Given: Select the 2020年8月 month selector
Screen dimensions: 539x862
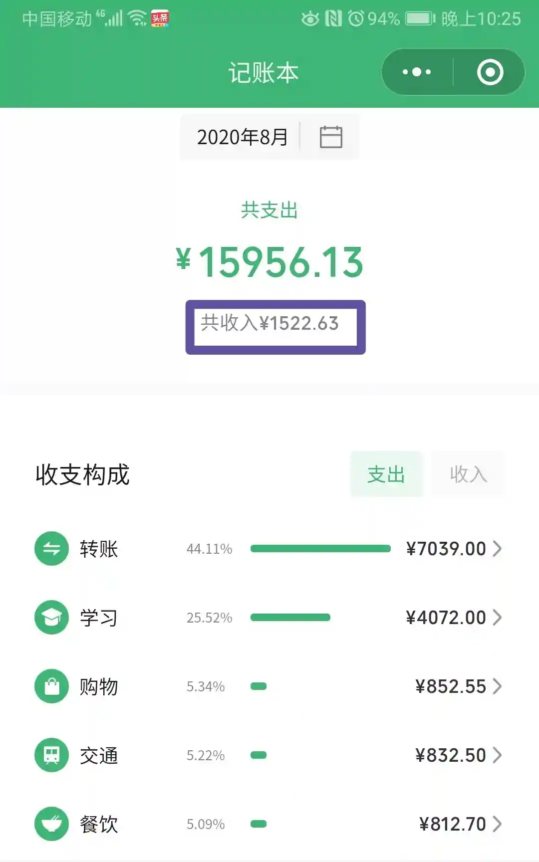Looking at the screenshot, I should 242,137.
